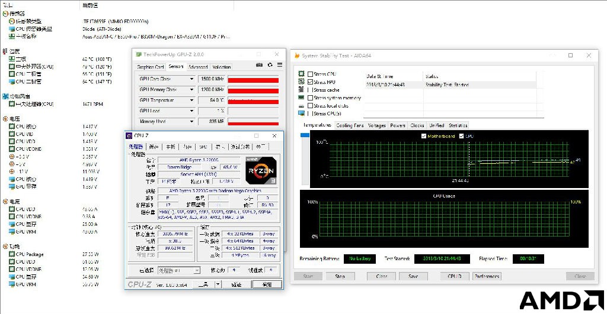Open the Memory Used dropdown
Image resolution: width=607 pixels, height=314 pixels.
(191, 121)
